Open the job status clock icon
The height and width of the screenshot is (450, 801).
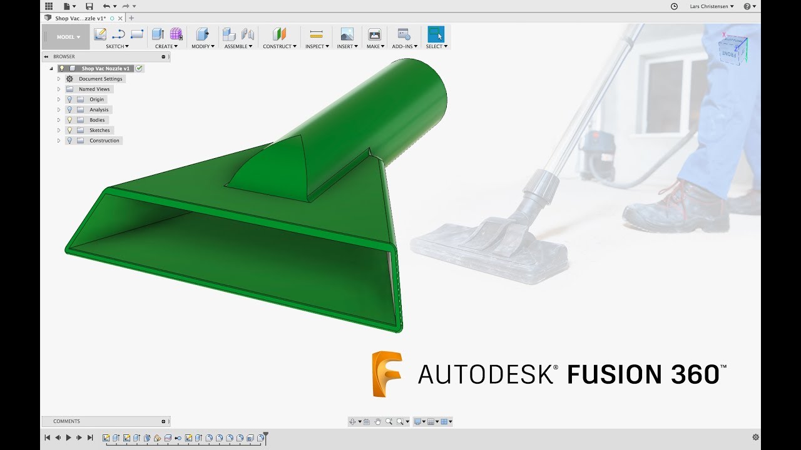pyautogui.click(x=674, y=6)
